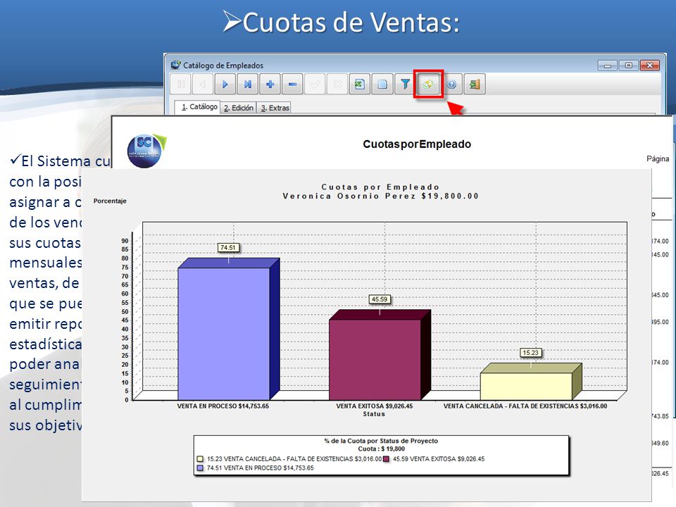Click the 90 value on percentage axis
This screenshot has width=676, height=507.
(x=125, y=241)
